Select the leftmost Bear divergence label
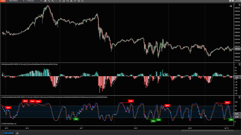The image size is (241, 135). point(8,108)
